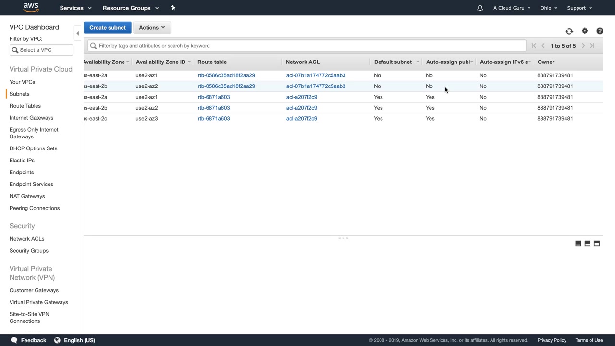Image resolution: width=615 pixels, height=346 pixels.
Task: Open the Resource Groups menu
Action: (x=130, y=8)
